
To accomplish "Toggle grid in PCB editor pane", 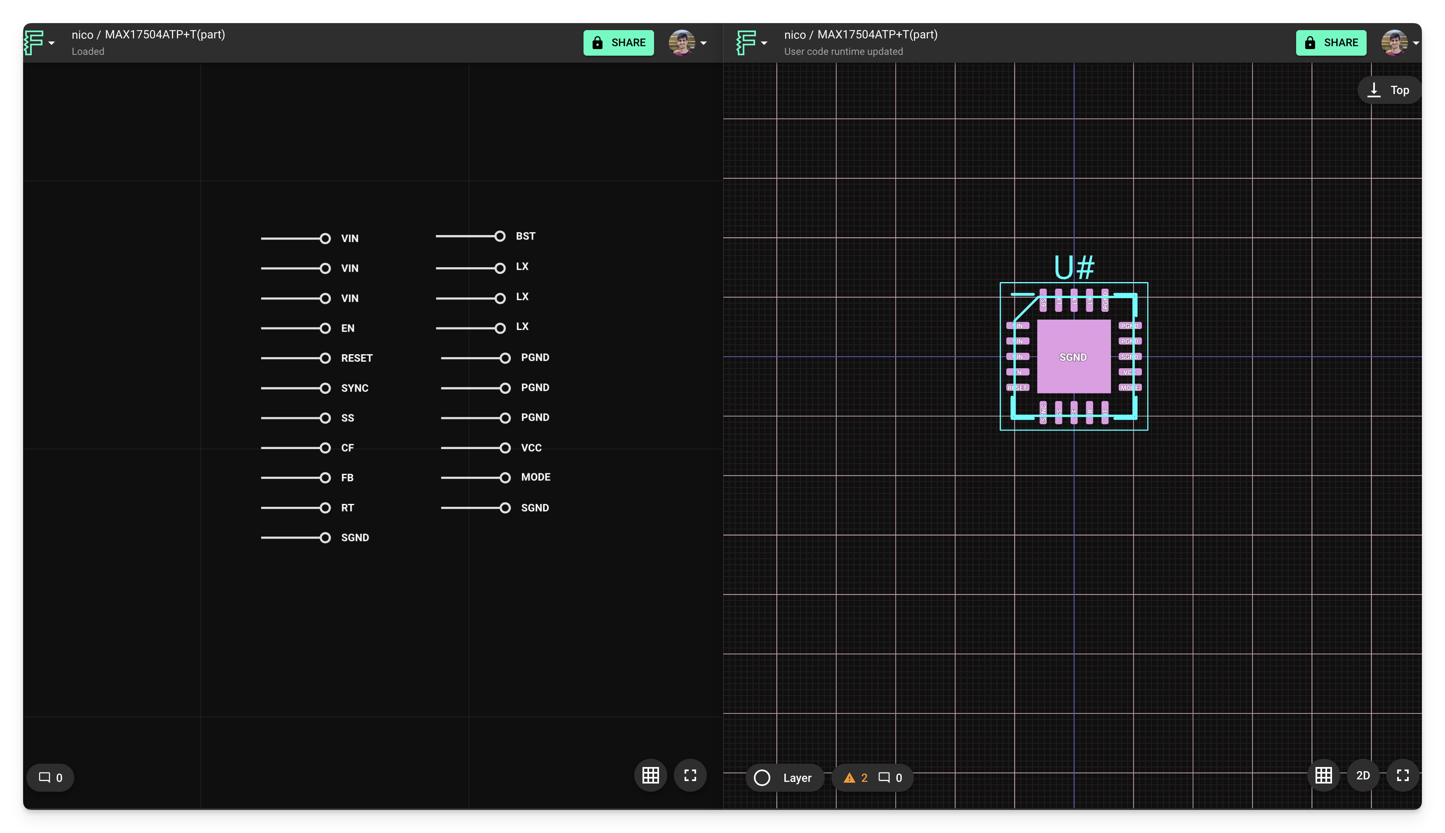I will tap(1323, 776).
